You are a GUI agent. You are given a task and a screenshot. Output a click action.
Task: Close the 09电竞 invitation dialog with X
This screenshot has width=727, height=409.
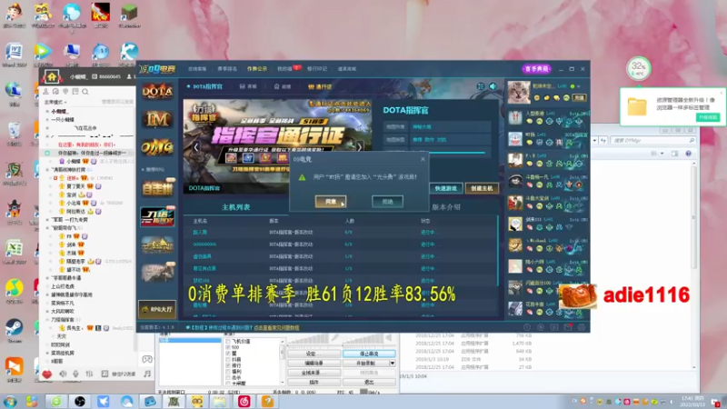pyautogui.click(x=423, y=159)
